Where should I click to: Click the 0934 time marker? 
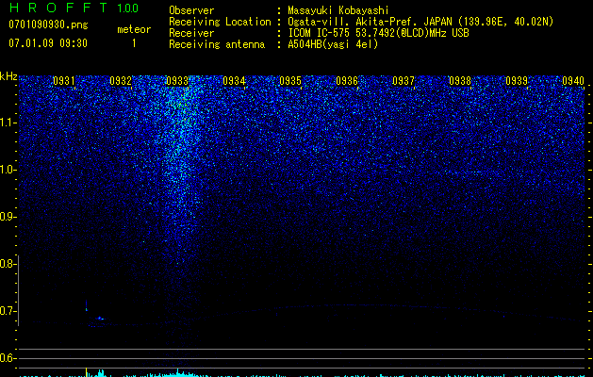click(234, 81)
